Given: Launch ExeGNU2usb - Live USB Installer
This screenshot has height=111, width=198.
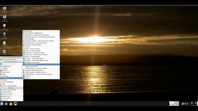Looking at the screenshot, I should [x=41, y=43].
